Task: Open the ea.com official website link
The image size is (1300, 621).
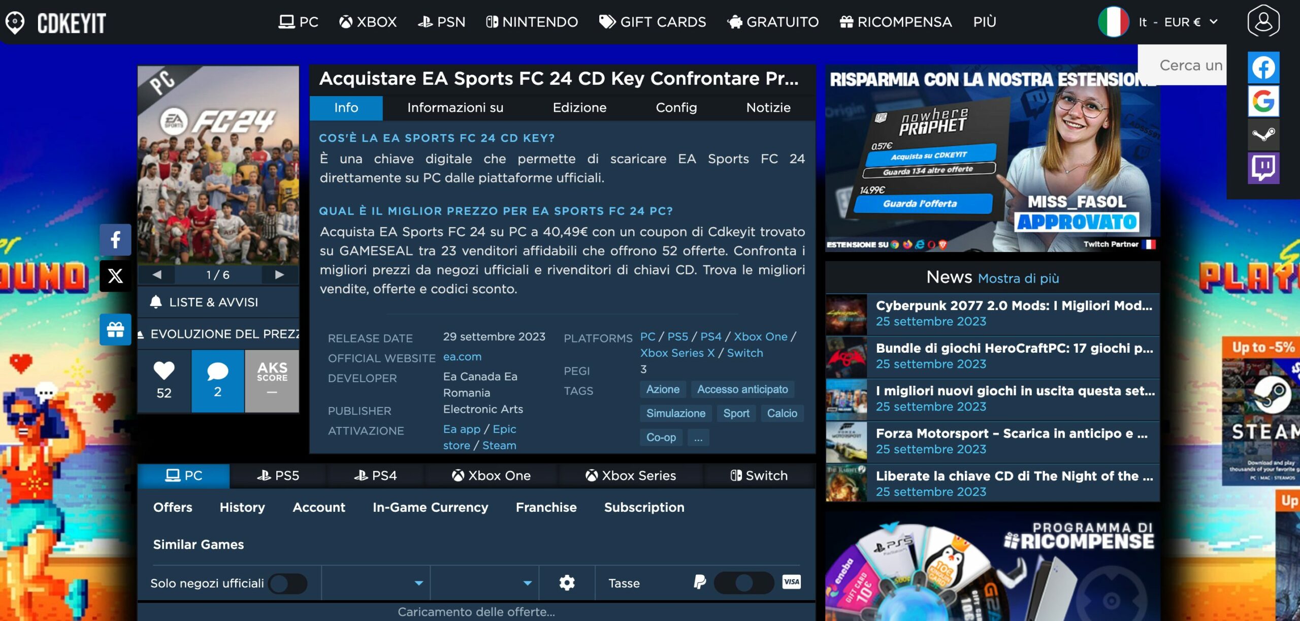Action: pos(462,357)
